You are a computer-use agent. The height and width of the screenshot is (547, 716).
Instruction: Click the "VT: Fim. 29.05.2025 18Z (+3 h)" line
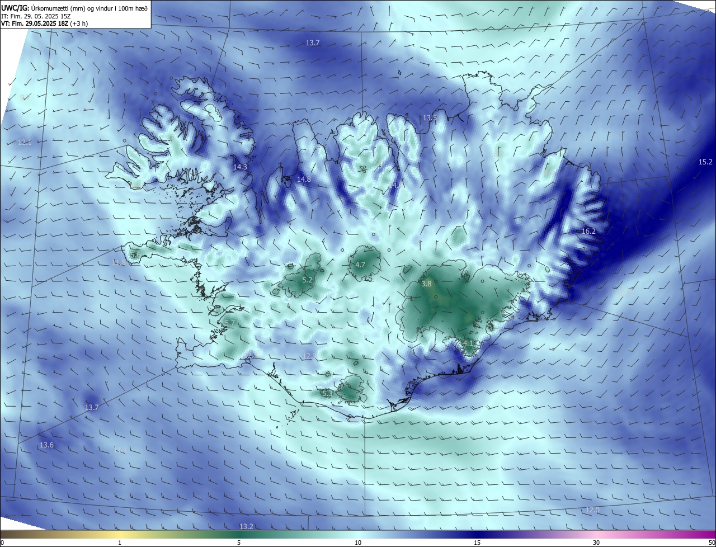(x=45, y=23)
